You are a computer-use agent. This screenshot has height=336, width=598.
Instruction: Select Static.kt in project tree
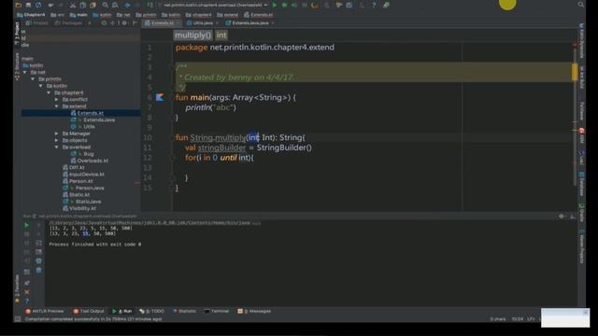point(77,195)
